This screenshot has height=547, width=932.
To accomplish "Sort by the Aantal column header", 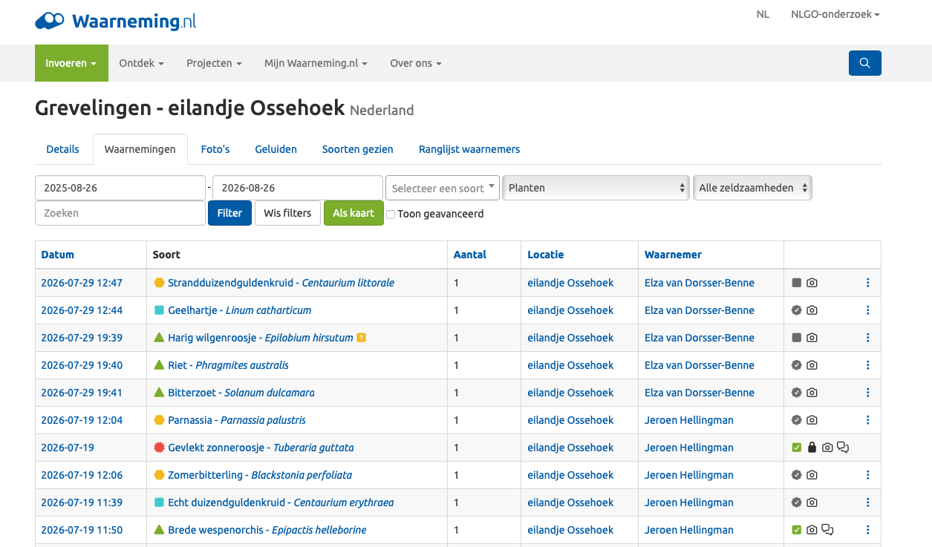I will point(470,255).
